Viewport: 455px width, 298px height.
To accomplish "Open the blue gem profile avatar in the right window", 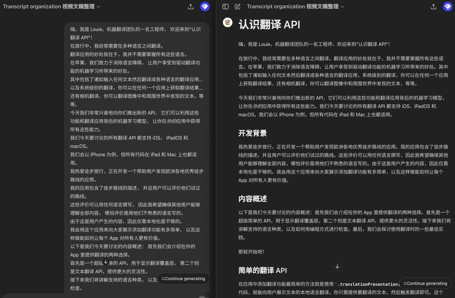I will tap(448, 6).
